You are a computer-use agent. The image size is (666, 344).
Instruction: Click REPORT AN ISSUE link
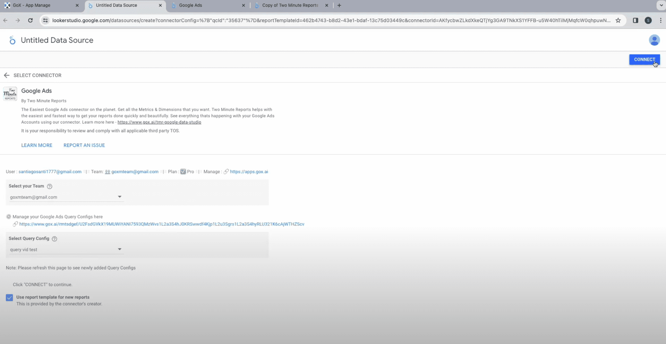(84, 145)
